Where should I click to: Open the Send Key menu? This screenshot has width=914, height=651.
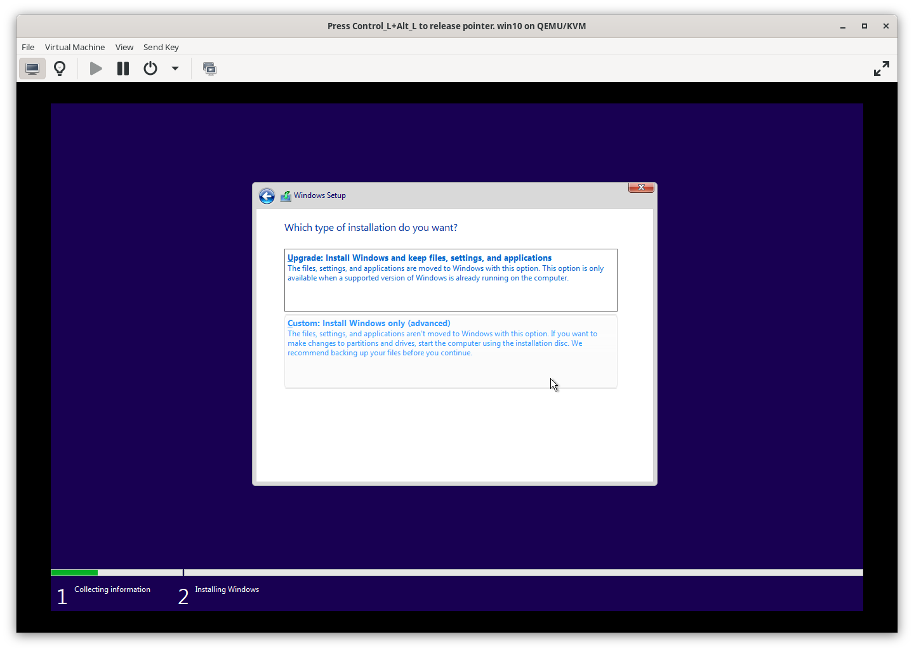[x=161, y=47]
